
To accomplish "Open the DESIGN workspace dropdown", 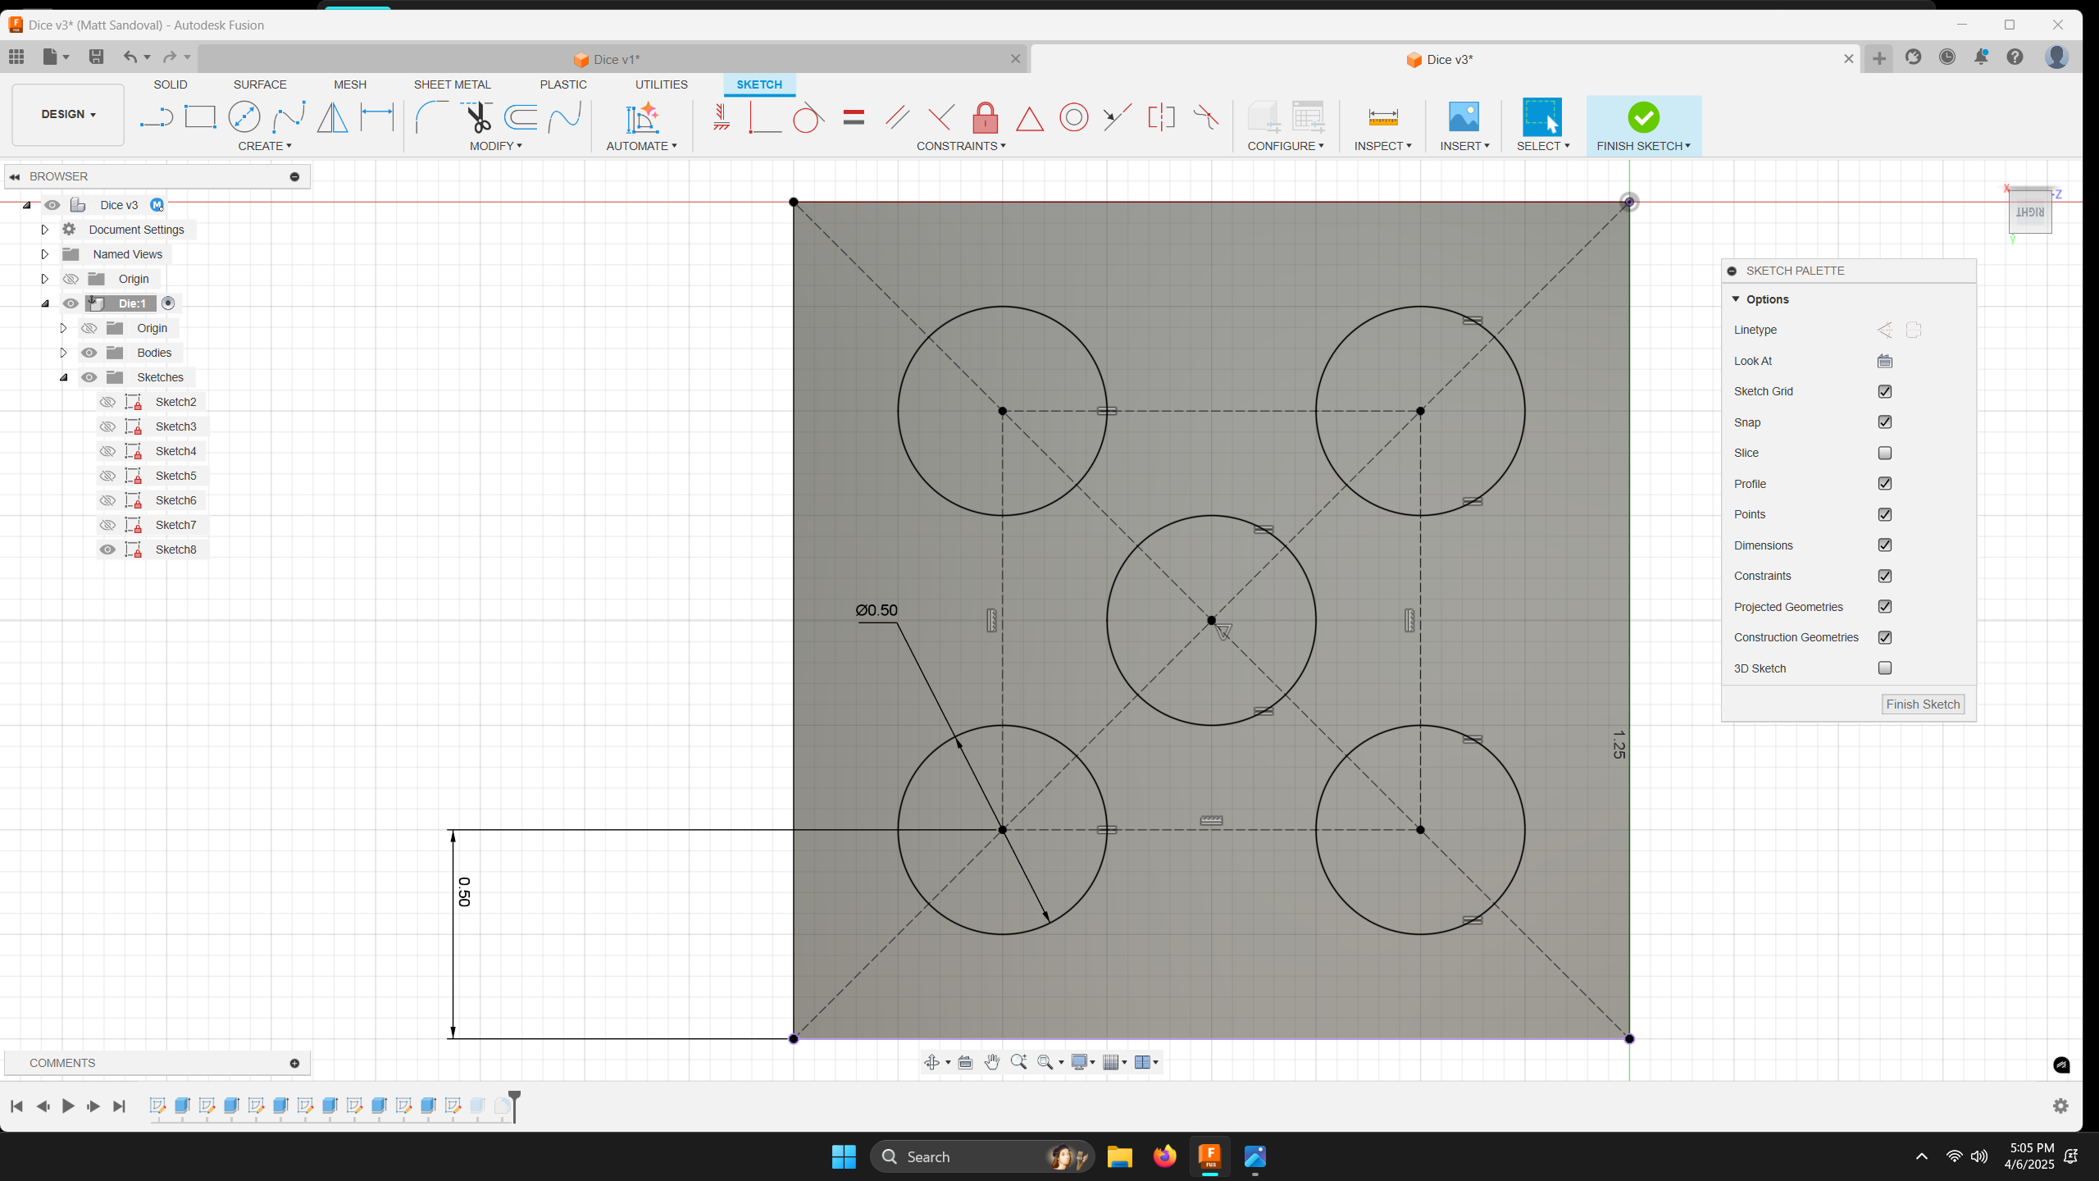I will coord(68,114).
